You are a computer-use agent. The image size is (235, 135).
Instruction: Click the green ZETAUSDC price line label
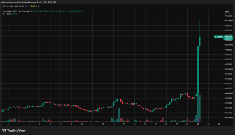(218, 37)
